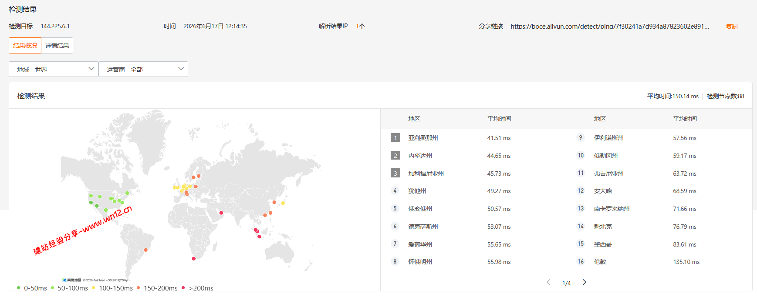Toggle the 150-200ms legend item
This screenshot has width=757, height=297.
pyautogui.click(x=157, y=288)
